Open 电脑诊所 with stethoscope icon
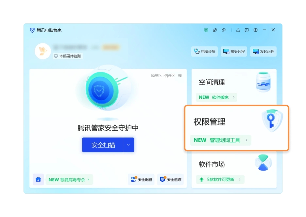The height and width of the screenshot is (217, 306). pyautogui.click(x=204, y=51)
